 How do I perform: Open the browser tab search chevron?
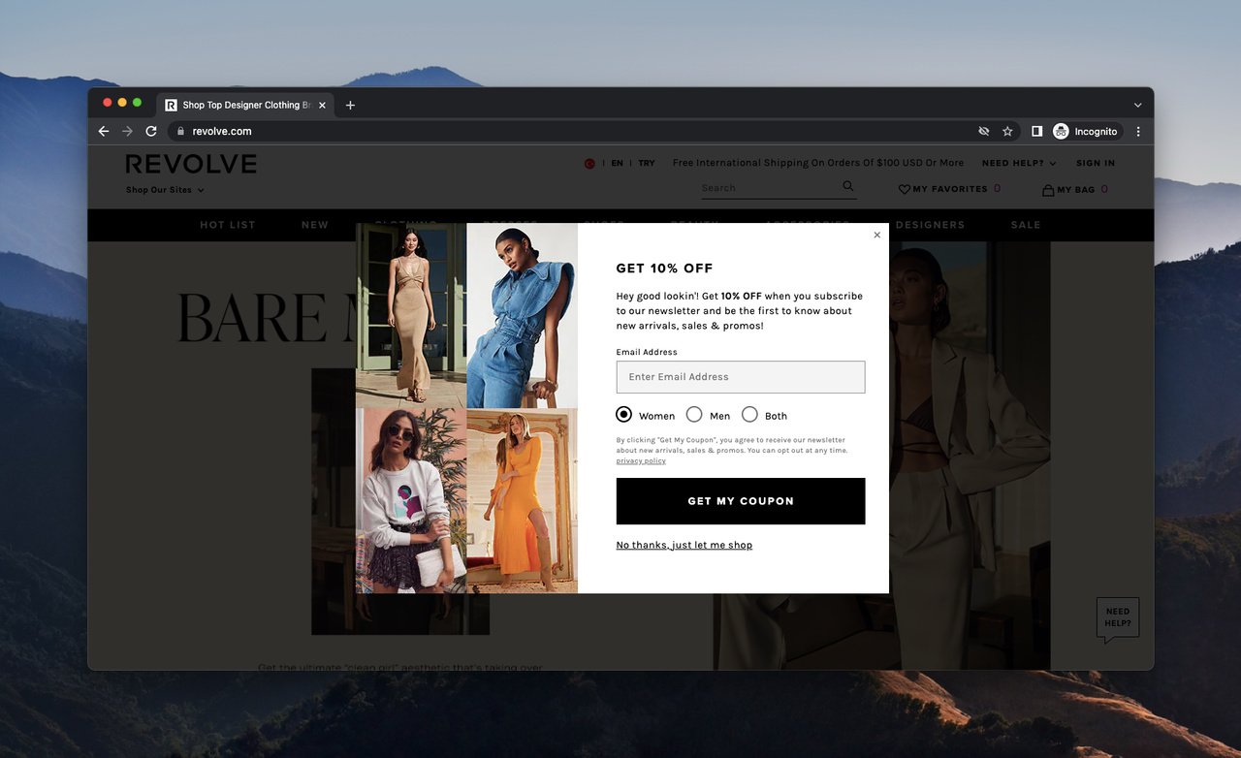point(1136,104)
